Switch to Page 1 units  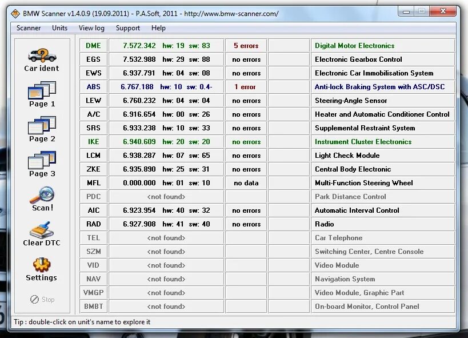pyautogui.click(x=42, y=94)
